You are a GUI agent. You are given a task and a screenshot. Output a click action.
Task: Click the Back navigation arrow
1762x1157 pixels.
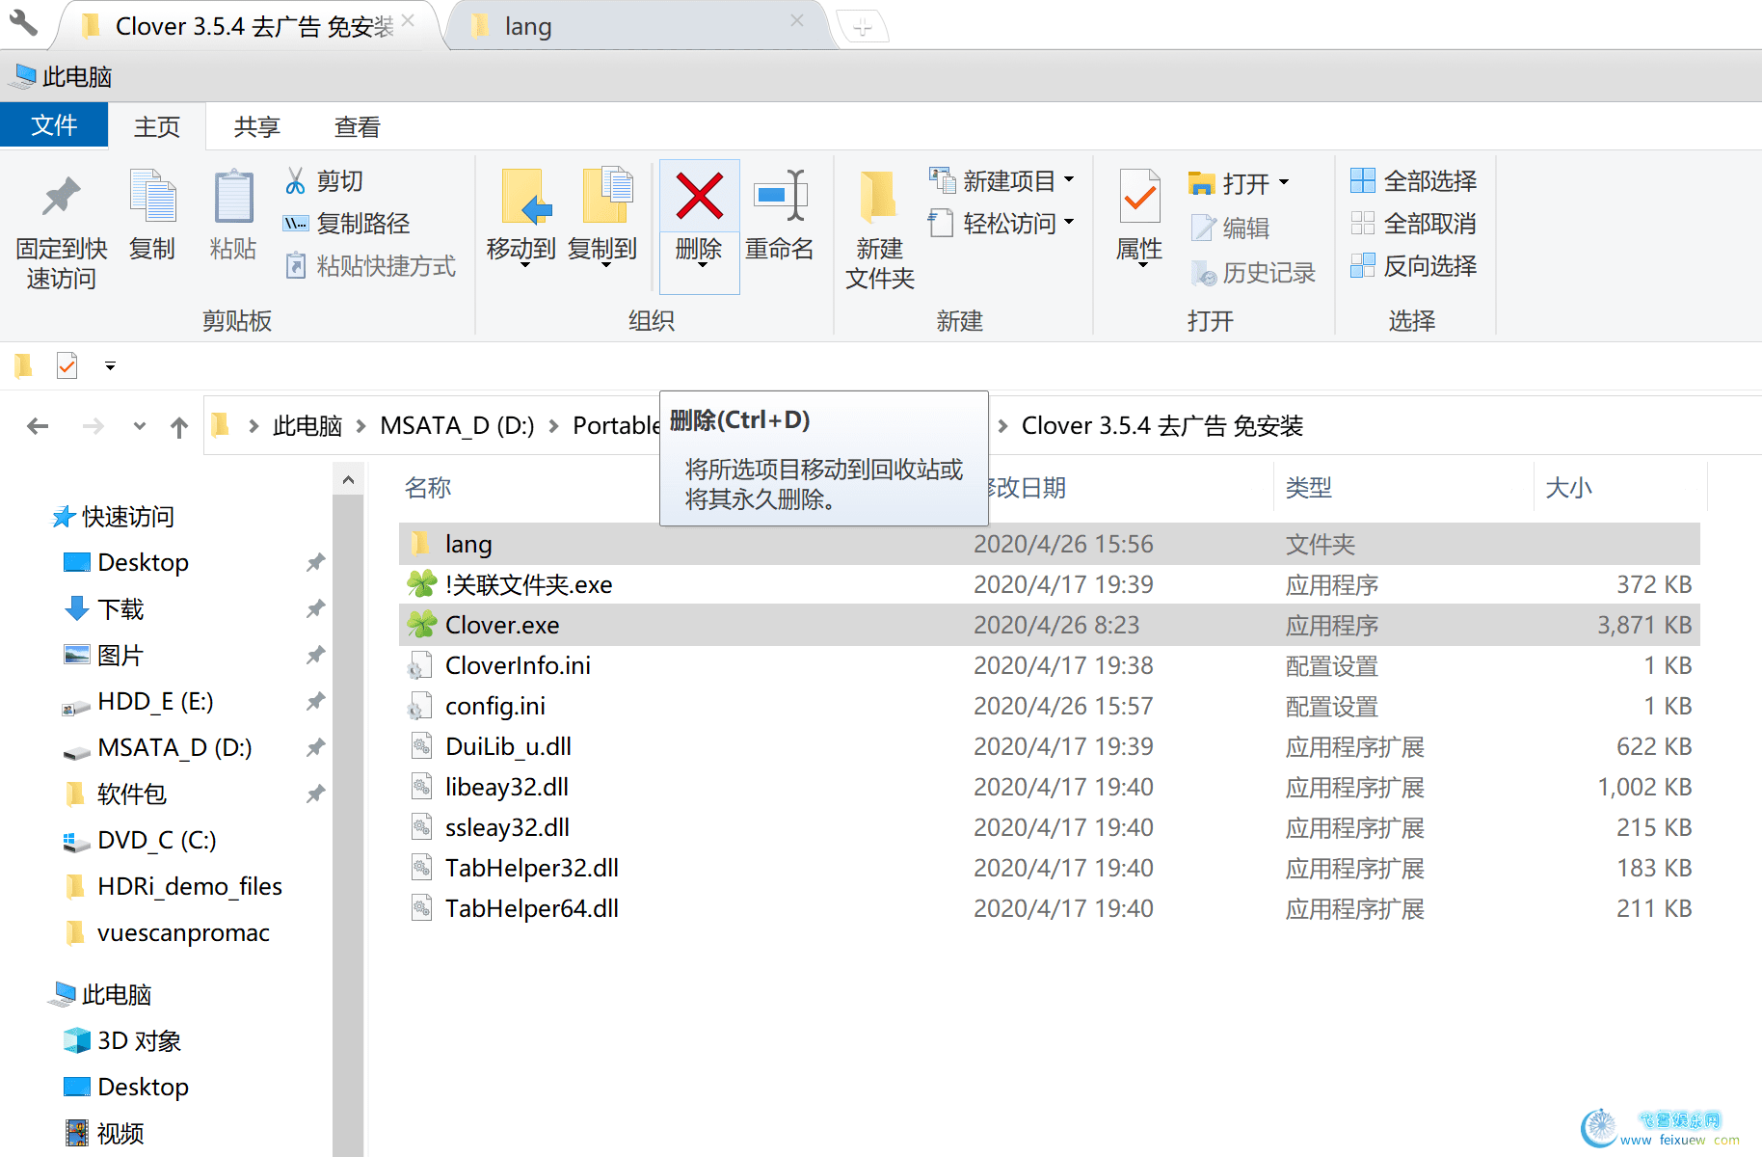(x=38, y=425)
